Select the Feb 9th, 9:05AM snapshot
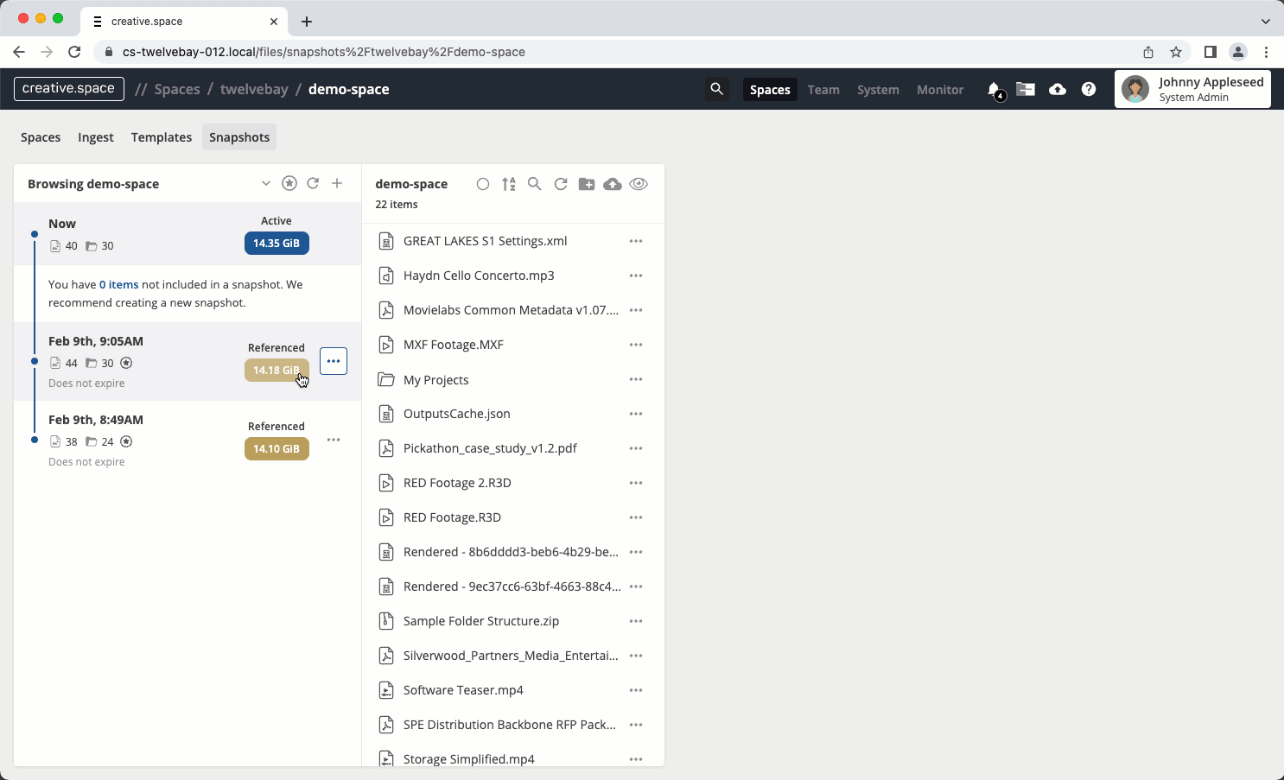Image resolution: width=1284 pixels, height=780 pixels. click(x=188, y=361)
